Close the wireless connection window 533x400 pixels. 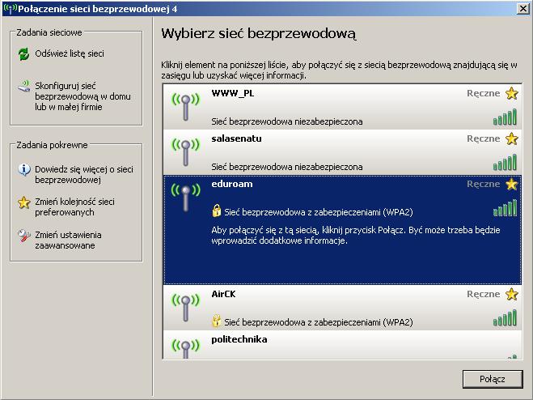[x=522, y=9]
